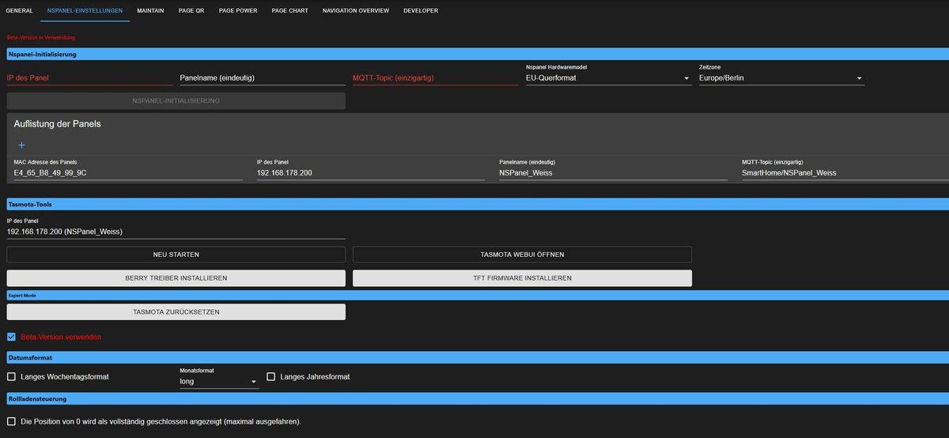Open the Developer tab

click(420, 11)
